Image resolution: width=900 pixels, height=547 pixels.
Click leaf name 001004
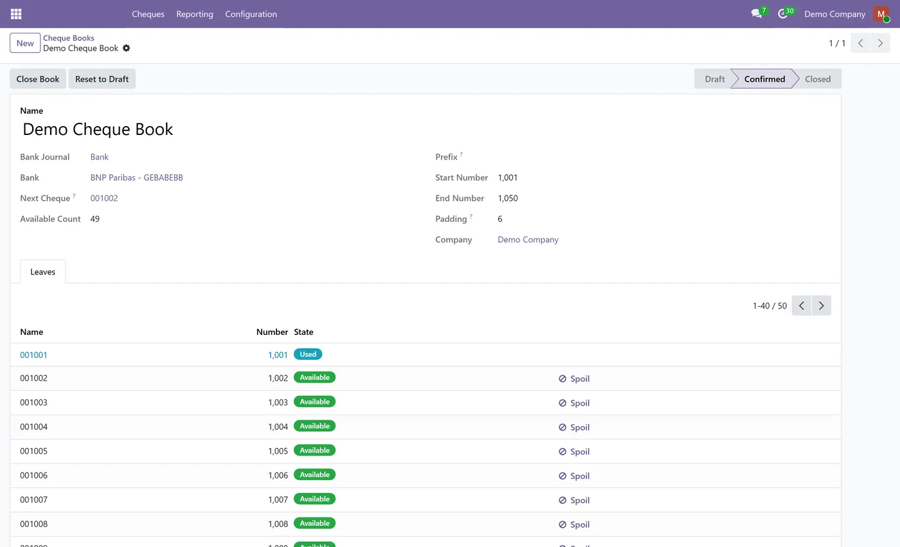(33, 427)
